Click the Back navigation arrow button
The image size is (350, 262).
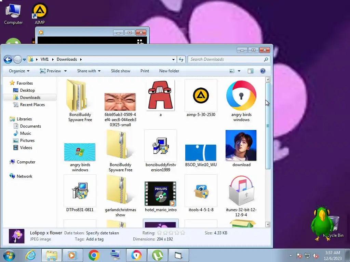point(8,59)
